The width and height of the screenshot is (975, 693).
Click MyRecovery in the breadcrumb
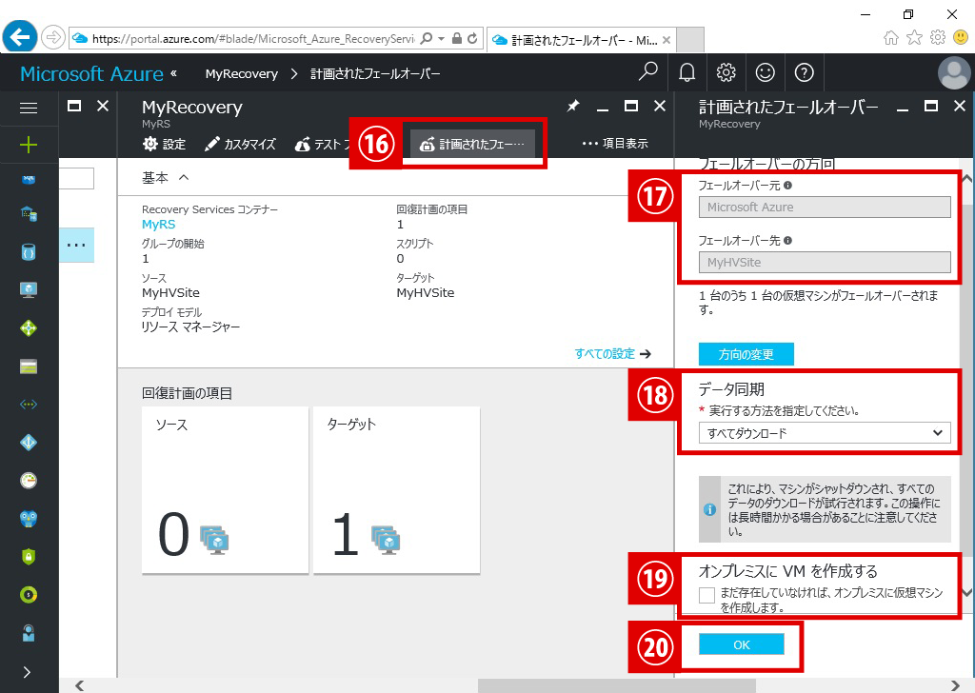(x=242, y=73)
